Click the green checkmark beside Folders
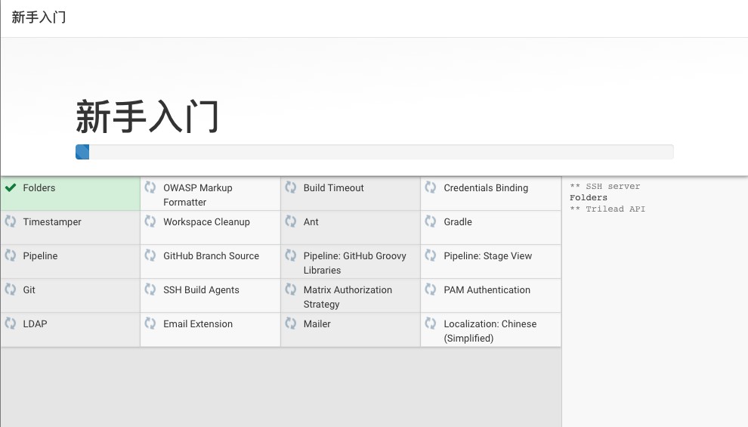Image resolution: width=748 pixels, height=427 pixels. click(11, 188)
